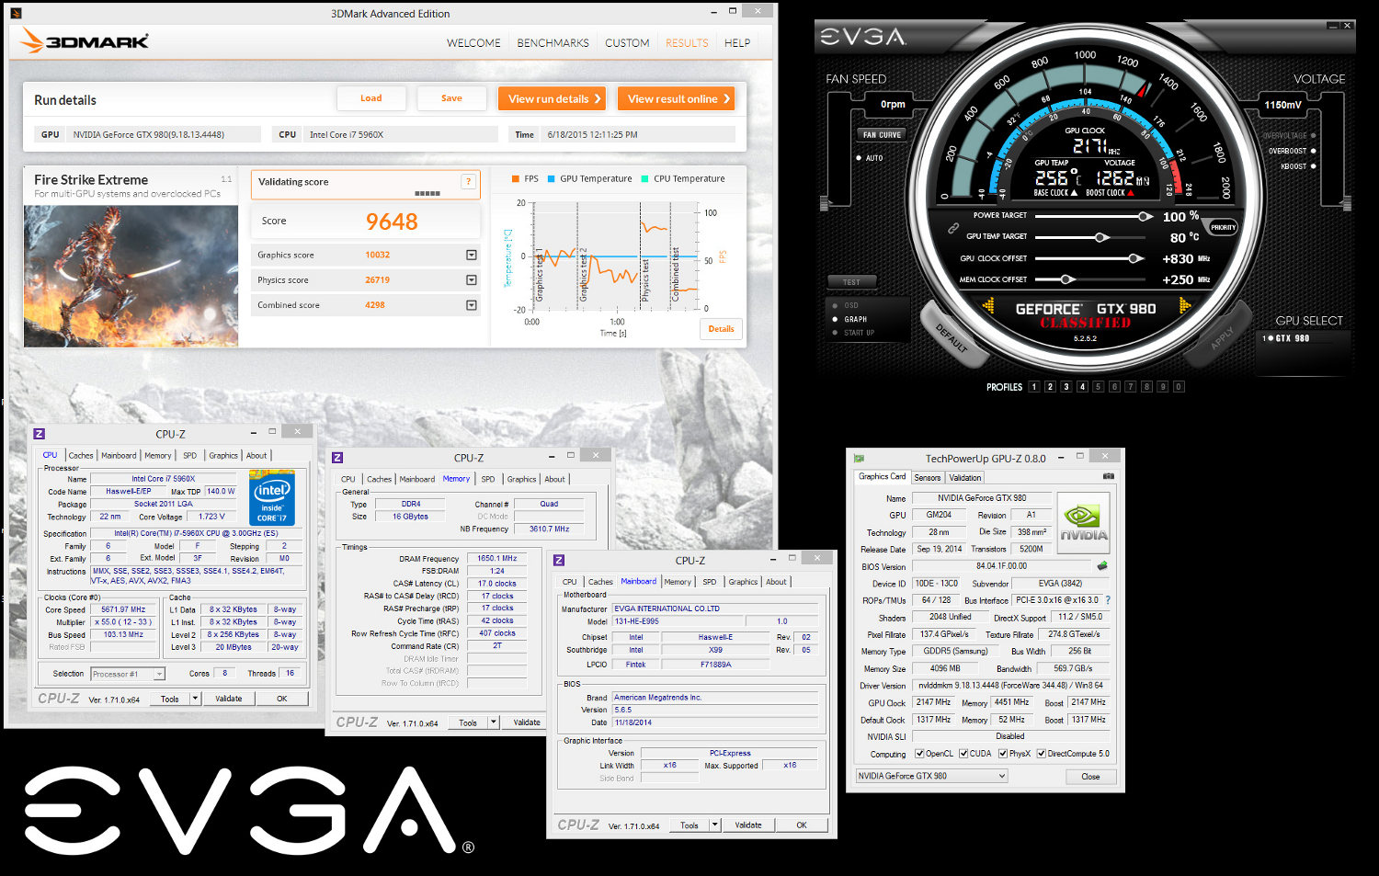This screenshot has height=876, width=1379.
Task: Click the Close button in GPU-Z
Action: (1090, 777)
